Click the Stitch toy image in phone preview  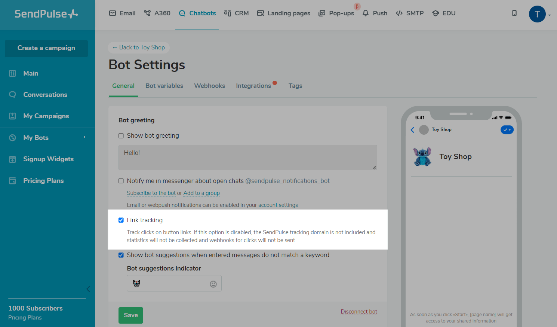pos(422,156)
